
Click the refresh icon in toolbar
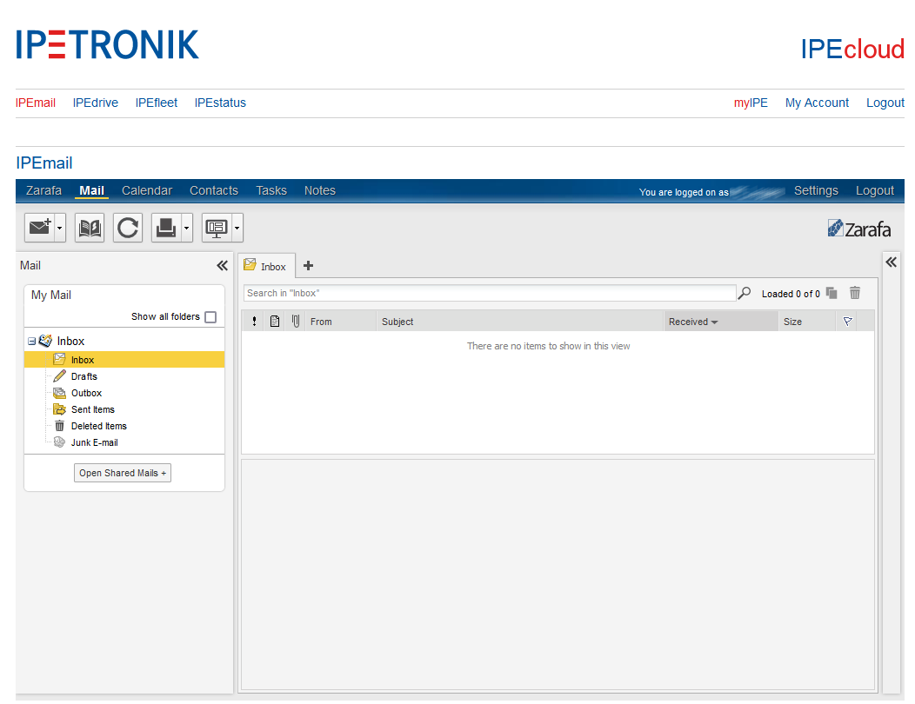pos(128,228)
